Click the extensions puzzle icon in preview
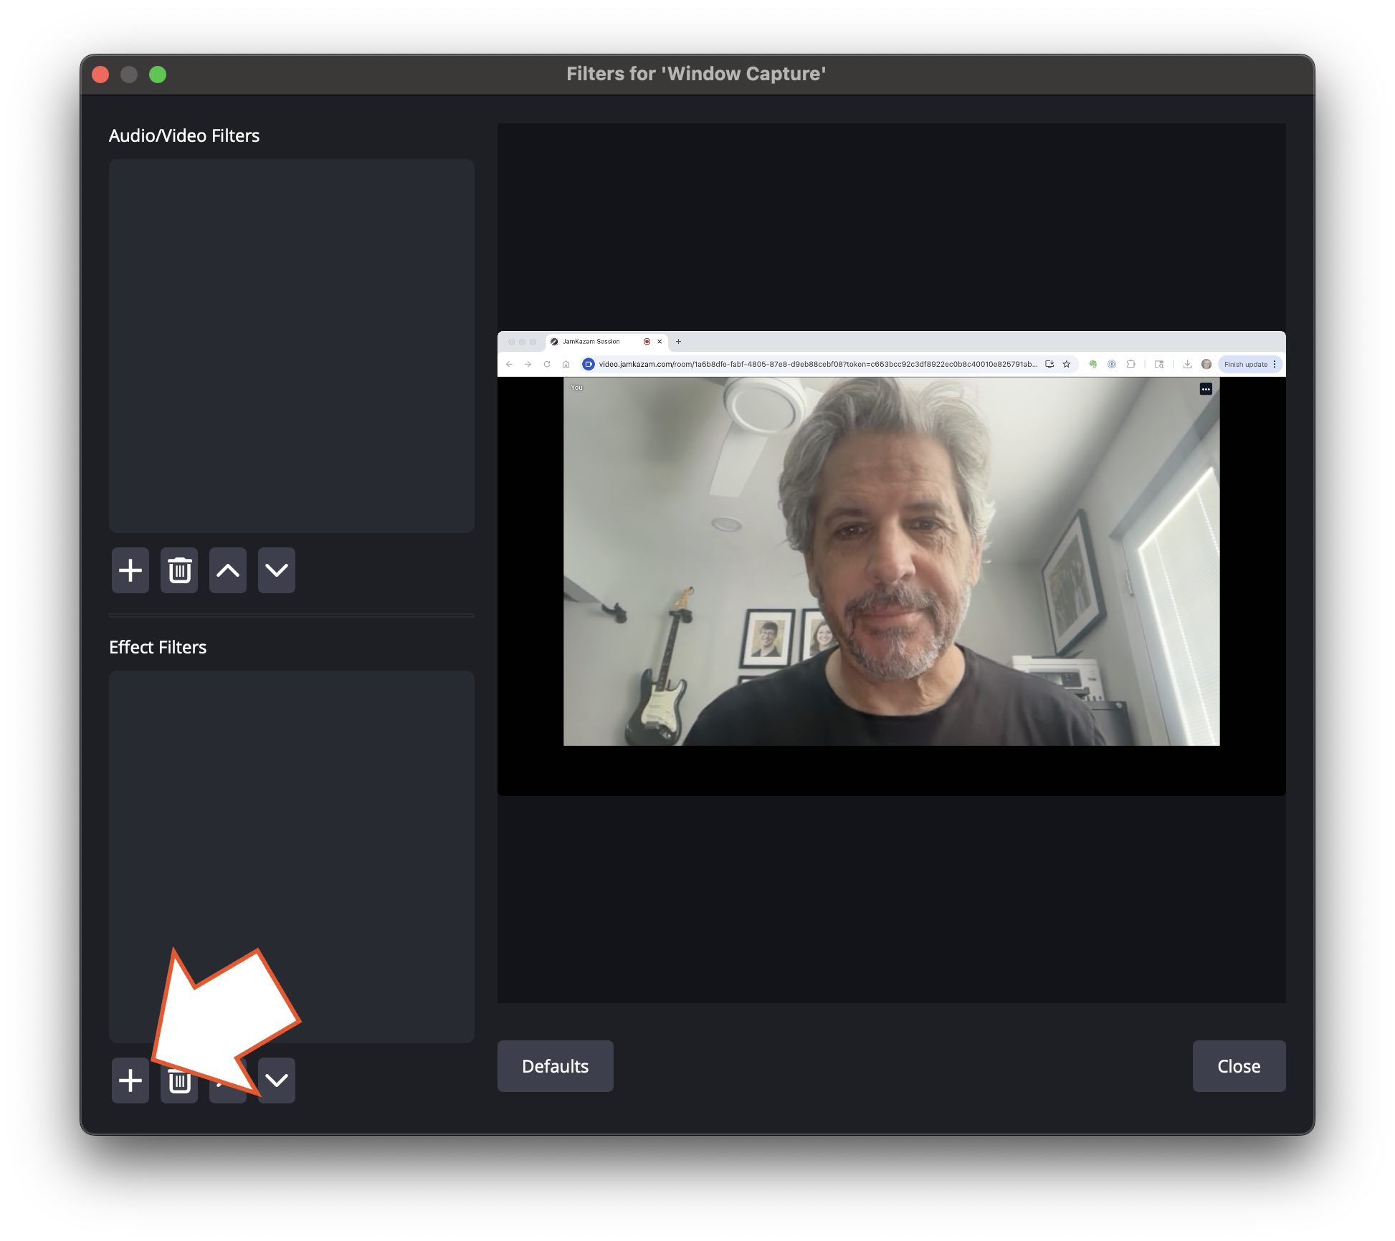The image size is (1395, 1241). coord(1130,364)
